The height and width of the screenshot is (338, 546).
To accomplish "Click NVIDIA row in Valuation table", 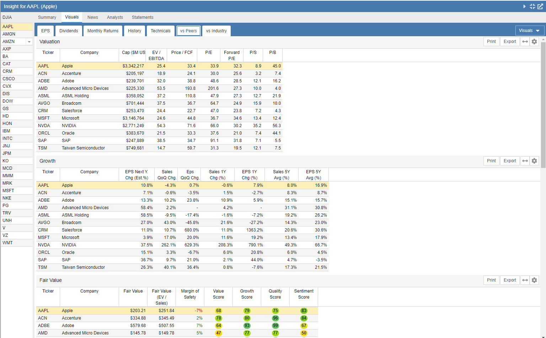I will tap(159, 126).
